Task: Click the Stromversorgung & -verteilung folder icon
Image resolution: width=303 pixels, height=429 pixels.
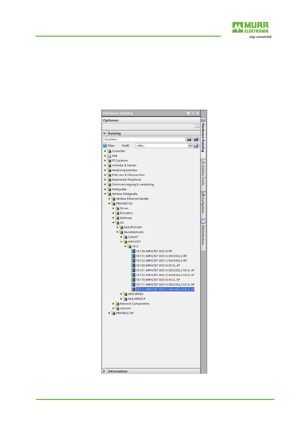Action: pos(109,184)
